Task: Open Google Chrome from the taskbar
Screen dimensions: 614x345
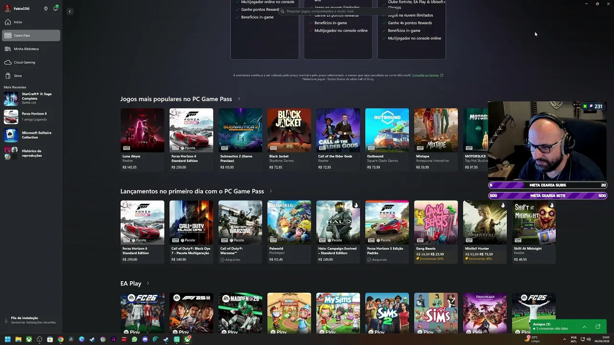Action: tap(60, 339)
